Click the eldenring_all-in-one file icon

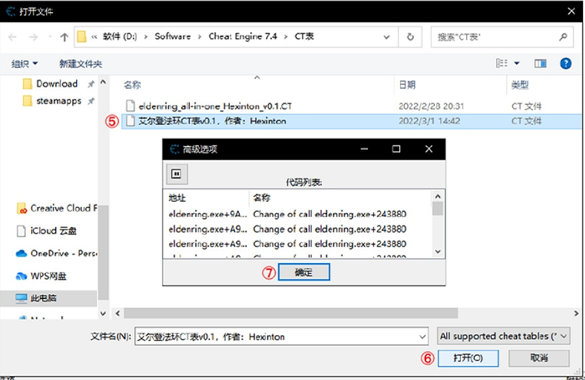pos(130,106)
